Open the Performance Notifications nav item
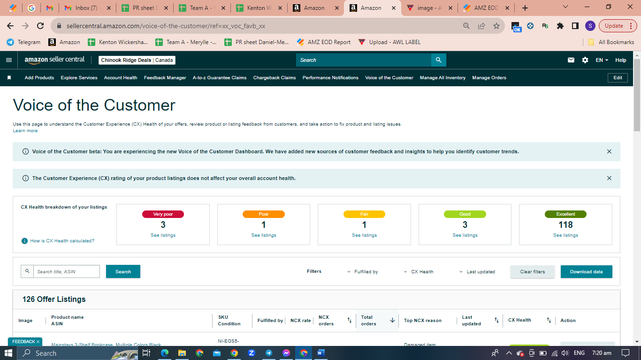Viewport: 641px width, 360px height. click(330, 78)
